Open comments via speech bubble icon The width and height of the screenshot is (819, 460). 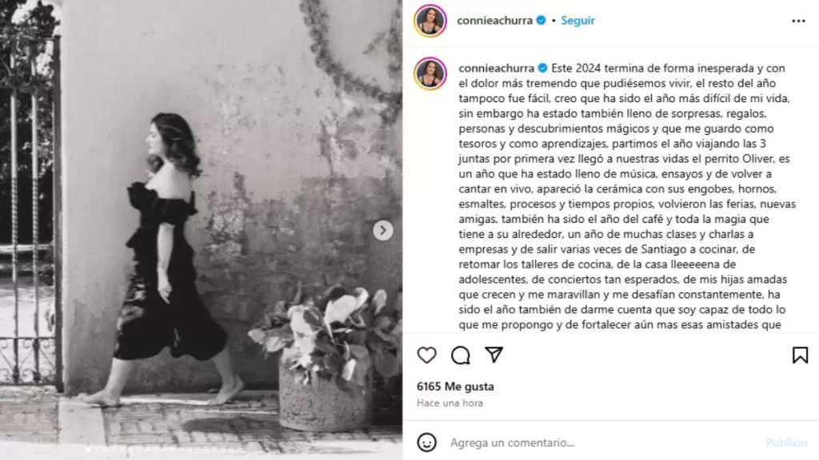tap(460, 355)
